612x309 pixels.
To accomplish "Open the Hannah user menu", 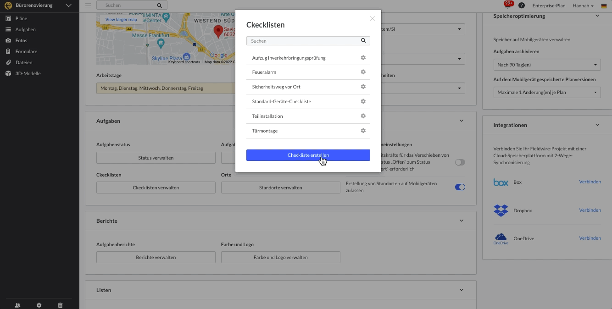I will [583, 6].
